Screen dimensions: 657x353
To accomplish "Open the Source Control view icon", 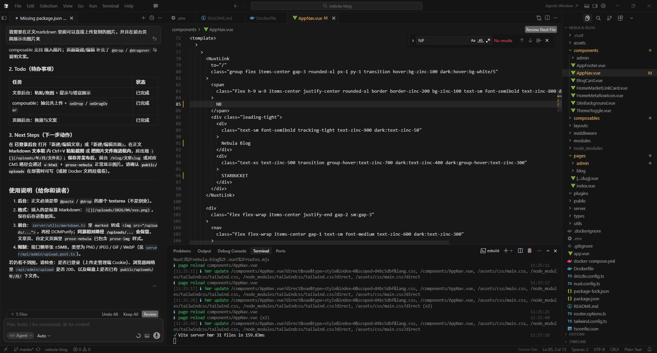I will tap(609, 18).
